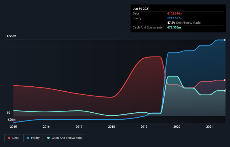230x147 pixels.
Task: Toggle the Debt series legend button
Action: click(13, 138)
